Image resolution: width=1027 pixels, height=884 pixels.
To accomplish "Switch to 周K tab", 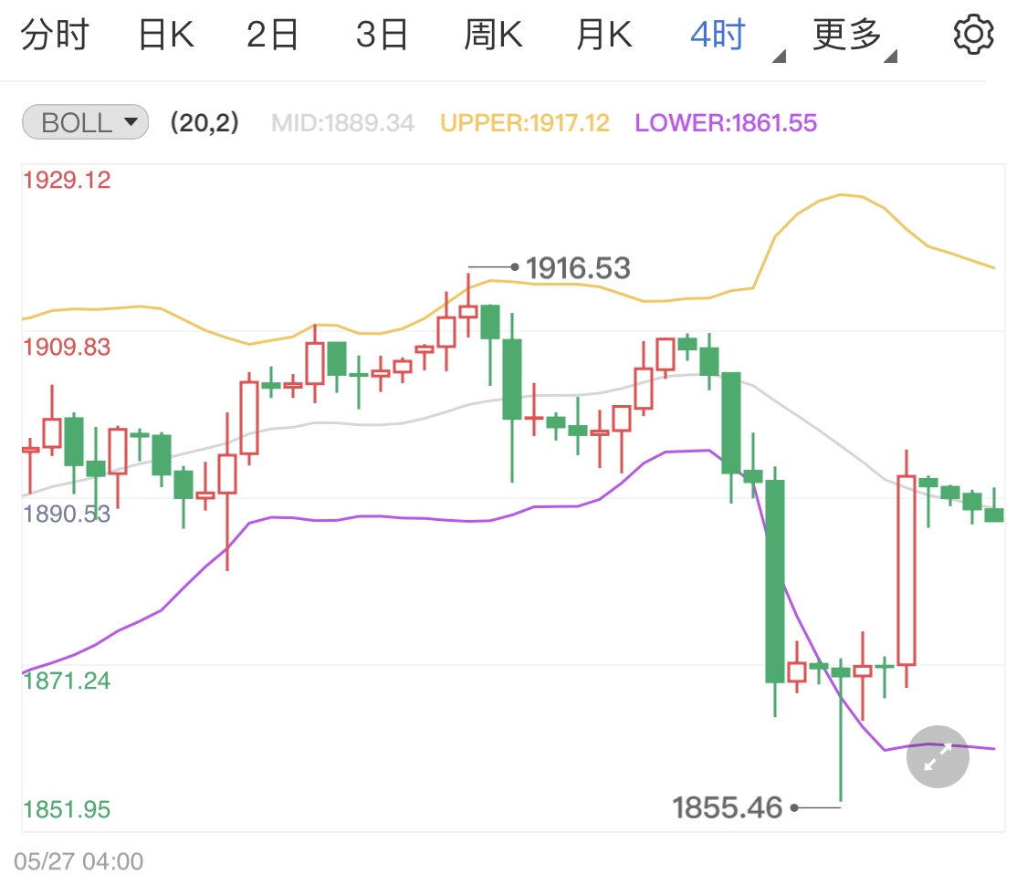I will (x=493, y=35).
